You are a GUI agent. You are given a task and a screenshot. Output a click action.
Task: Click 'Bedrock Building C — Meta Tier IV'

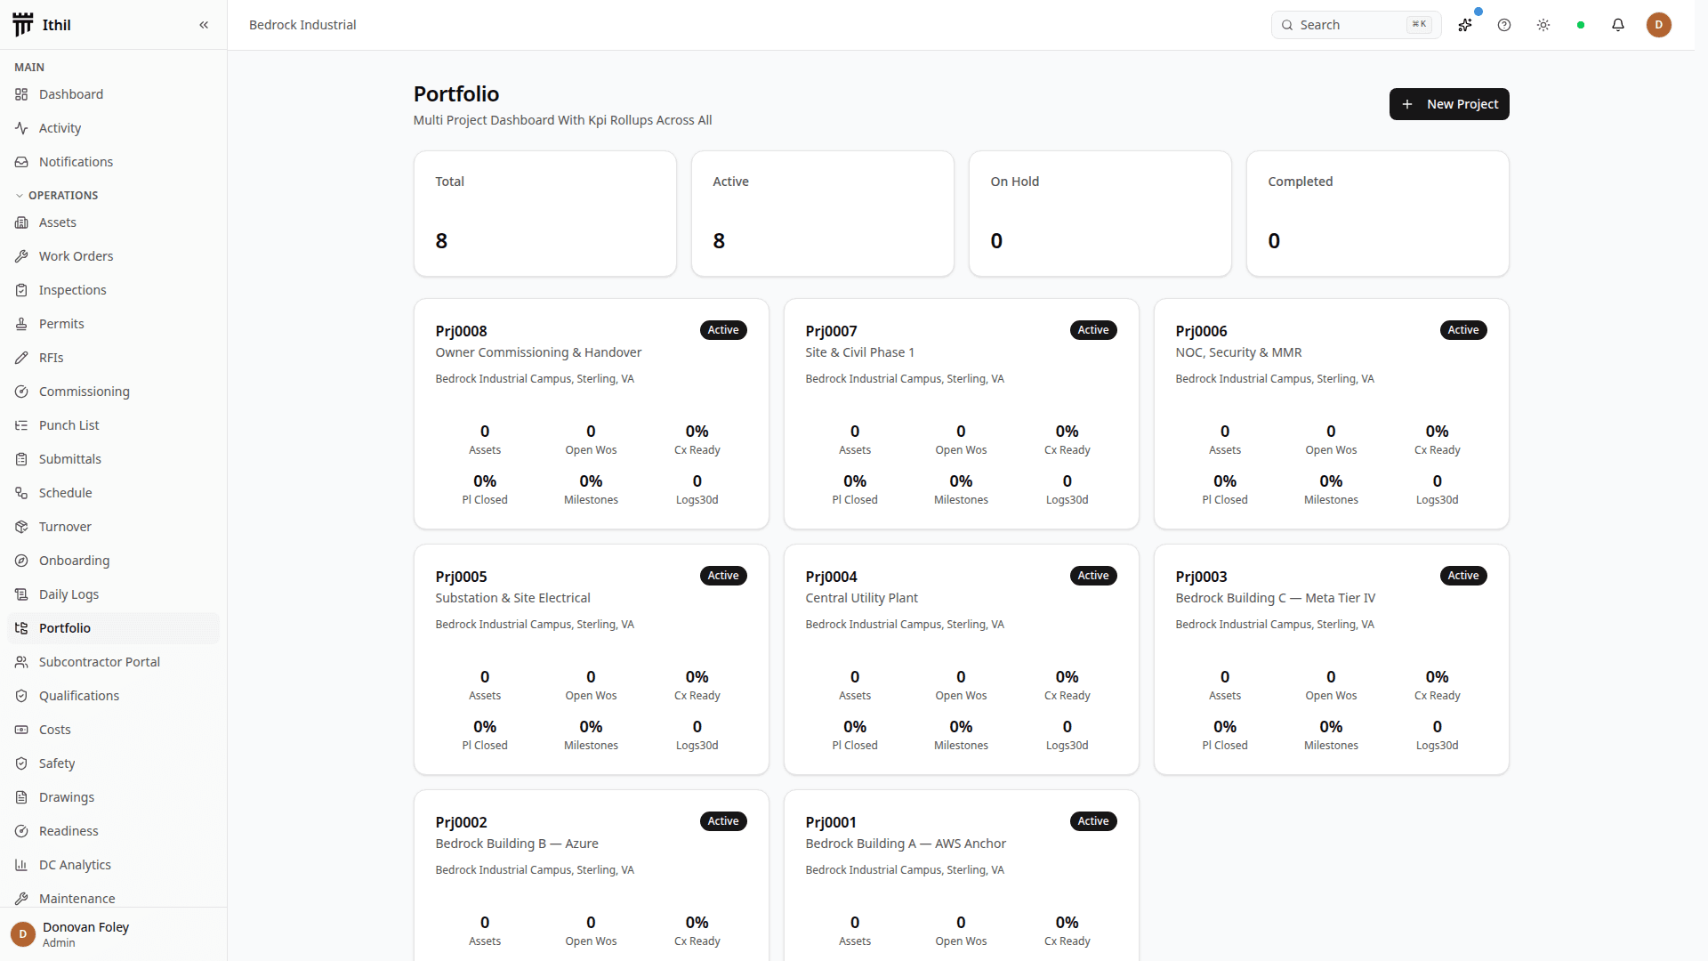(1276, 598)
